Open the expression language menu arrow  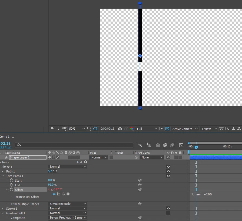click(68, 194)
